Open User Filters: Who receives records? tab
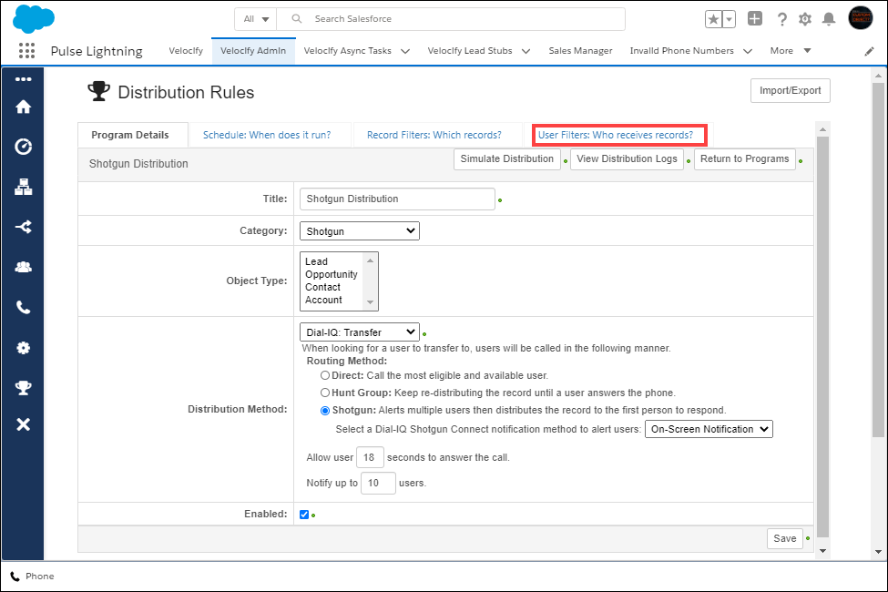This screenshot has height=592, width=888. [616, 135]
